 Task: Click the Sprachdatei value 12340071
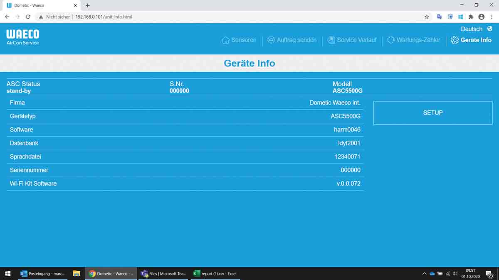point(348,157)
